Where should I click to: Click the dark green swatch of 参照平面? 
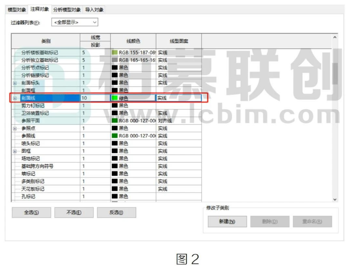click(114, 121)
